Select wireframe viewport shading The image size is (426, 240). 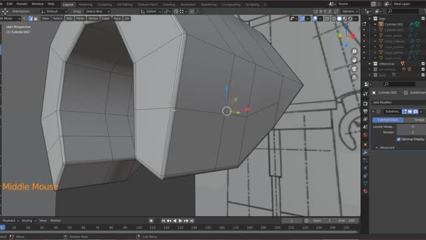point(334,19)
